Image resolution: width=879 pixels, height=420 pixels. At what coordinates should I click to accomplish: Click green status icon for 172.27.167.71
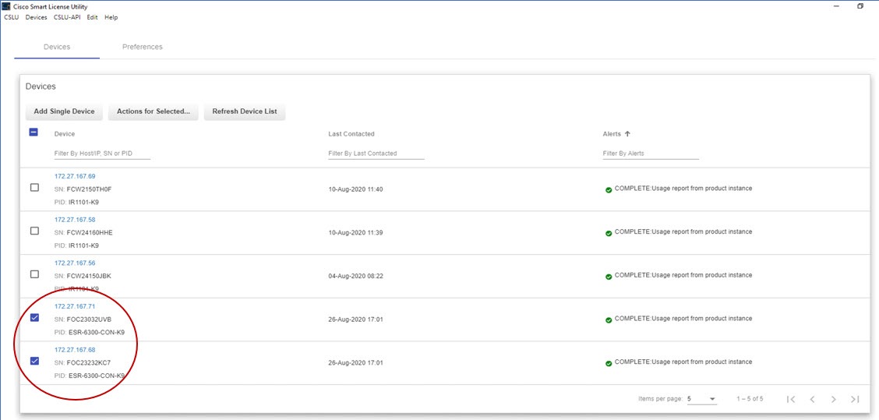(609, 319)
